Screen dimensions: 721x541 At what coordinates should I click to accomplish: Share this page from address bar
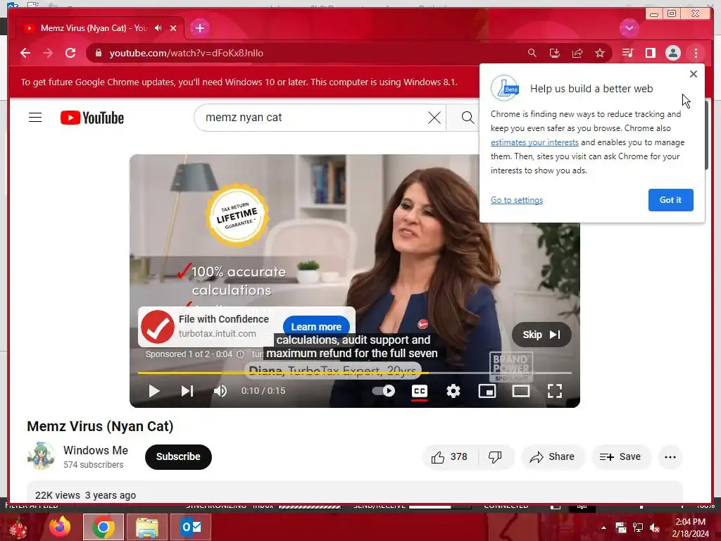tap(577, 53)
